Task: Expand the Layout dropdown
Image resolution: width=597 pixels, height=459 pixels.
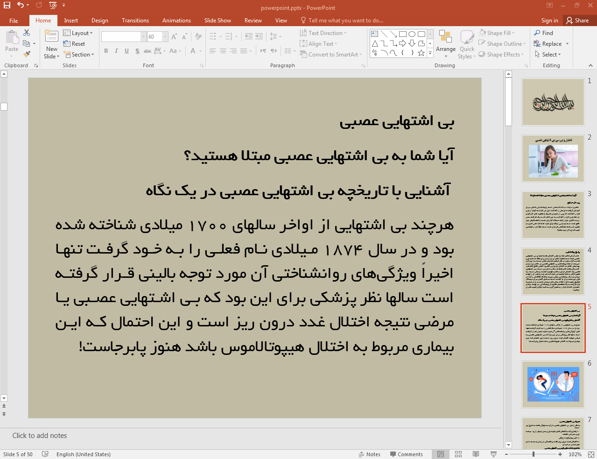Action: 78,33
